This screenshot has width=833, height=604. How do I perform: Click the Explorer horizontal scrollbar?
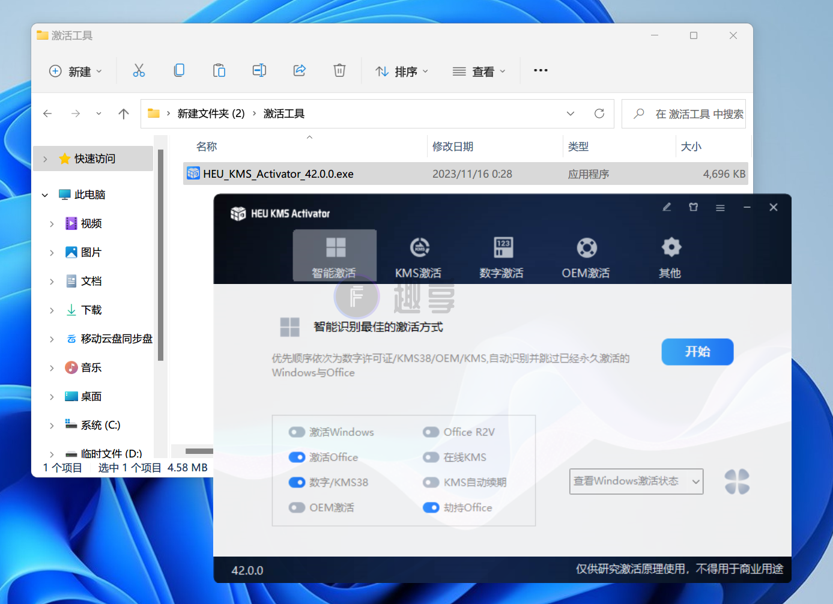tap(199, 451)
